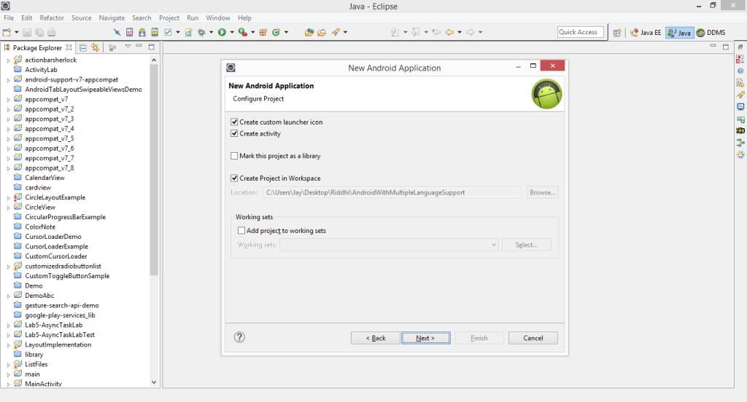Collapse All in Package Explorer
The width and height of the screenshot is (747, 402).
83,47
